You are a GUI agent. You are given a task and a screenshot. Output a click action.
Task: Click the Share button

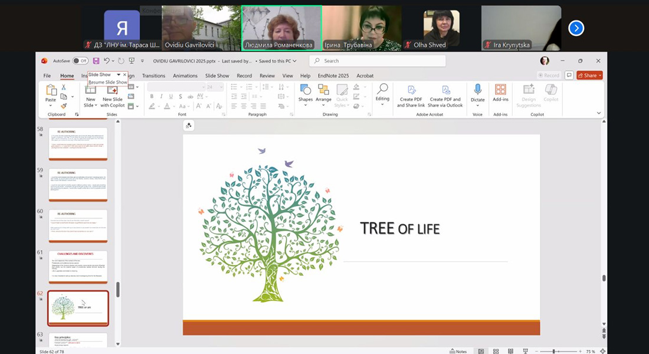(x=589, y=76)
